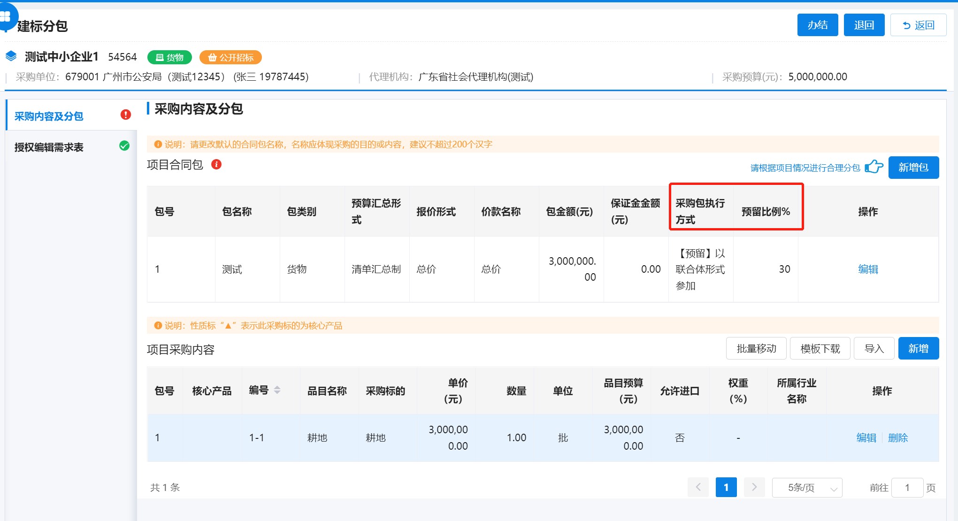The width and height of the screenshot is (958, 521).
Task: Click orange info icon in 性质标 notice
Action: [158, 325]
